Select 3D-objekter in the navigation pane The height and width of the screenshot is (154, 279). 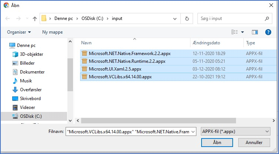click(29, 54)
